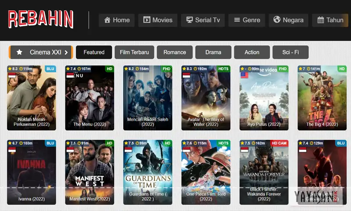Screen dimensions: 351x211
Task: Click the BLU badge on Satria Dewa Gatotkaca
Action: [341, 143]
